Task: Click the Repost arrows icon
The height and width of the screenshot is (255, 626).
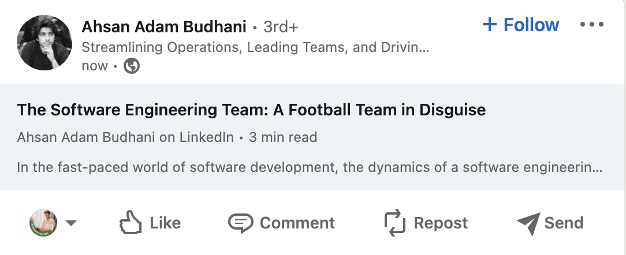Action: (x=396, y=223)
